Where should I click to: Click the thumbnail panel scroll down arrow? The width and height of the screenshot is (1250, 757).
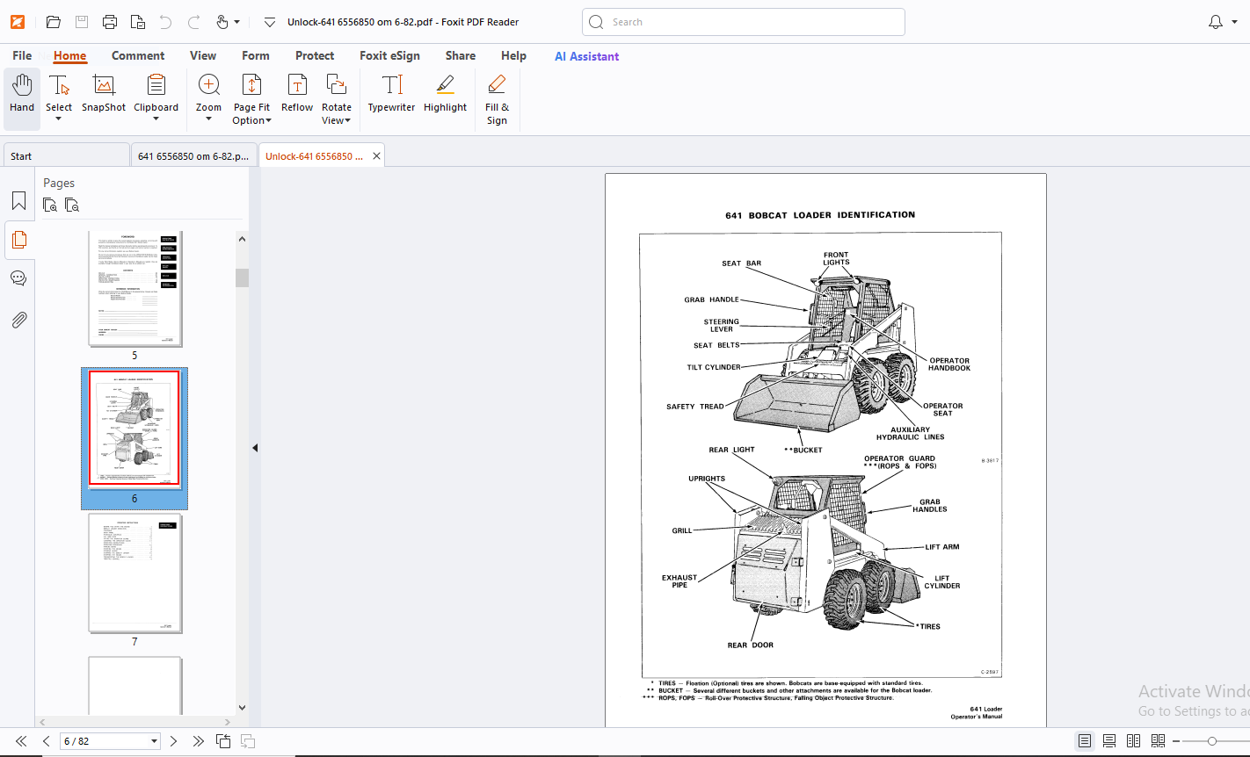coord(243,708)
